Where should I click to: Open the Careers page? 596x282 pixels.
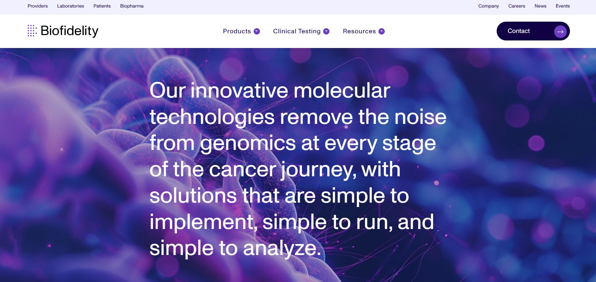[516, 6]
